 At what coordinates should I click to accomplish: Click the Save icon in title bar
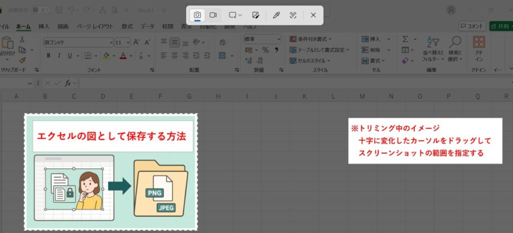(x=59, y=10)
